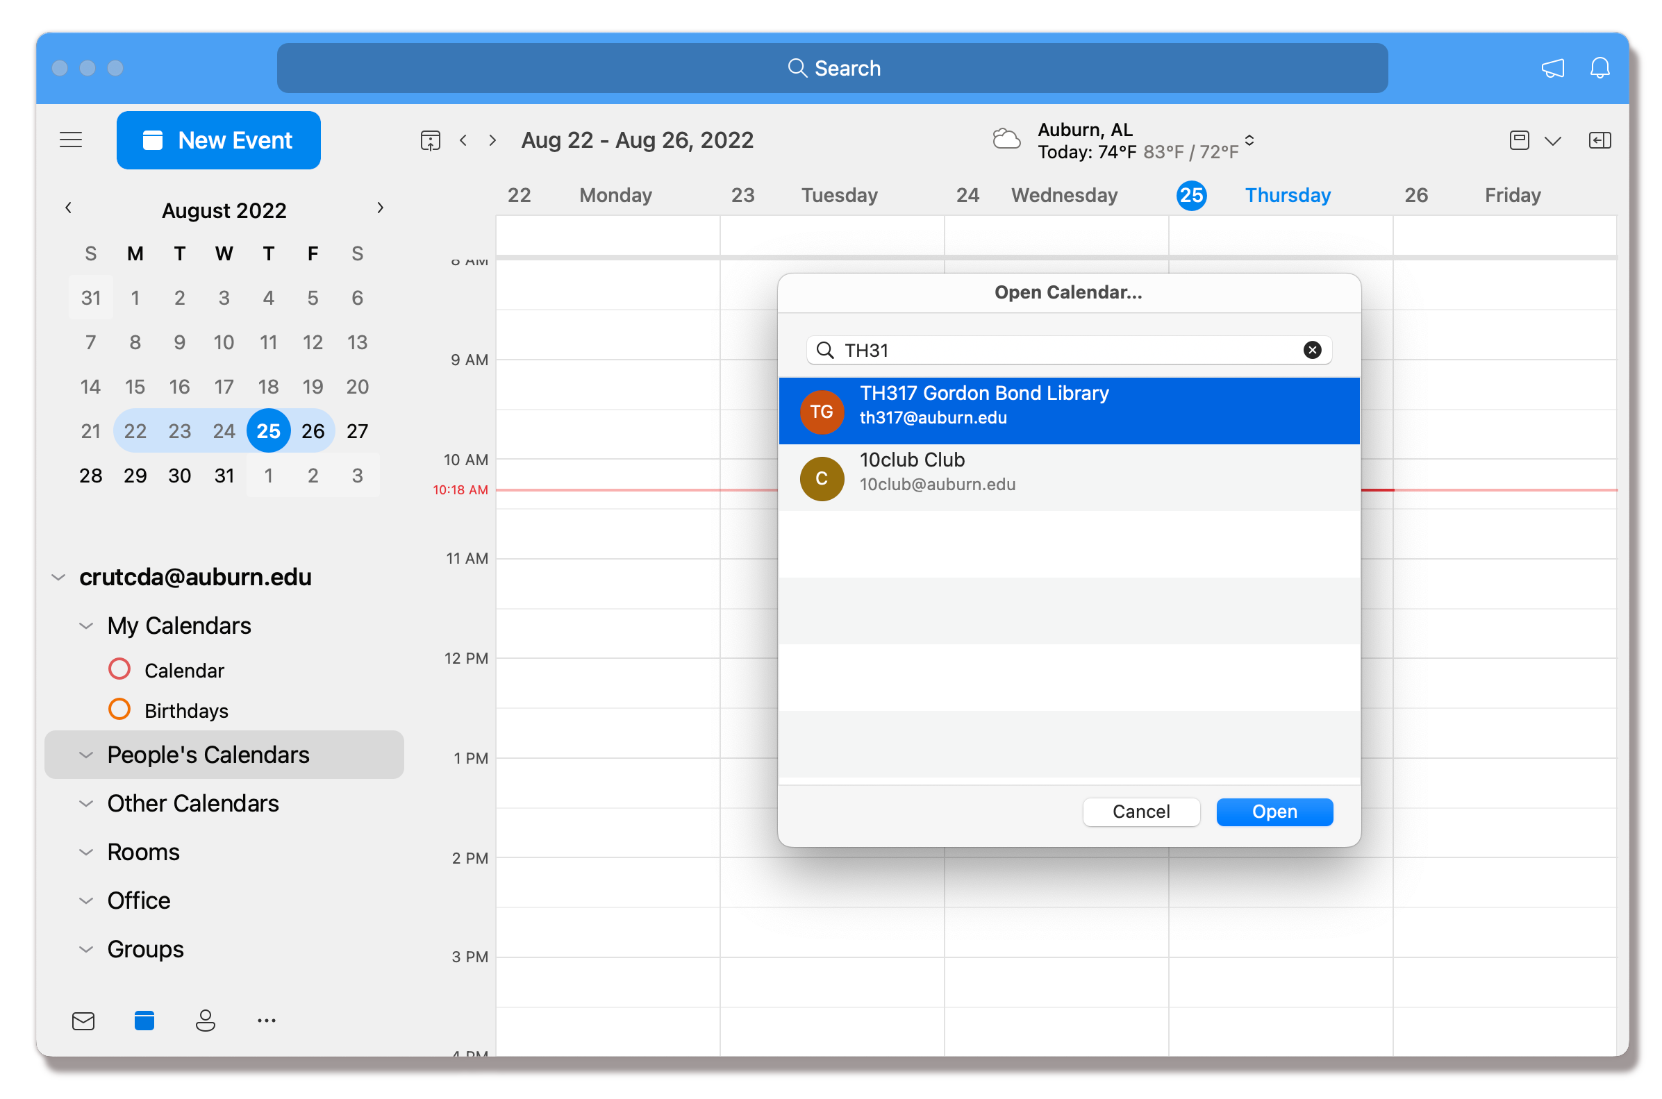This screenshot has height=1099, width=1662.
Task: Select August 17 in mini calendar
Action: coord(224,386)
